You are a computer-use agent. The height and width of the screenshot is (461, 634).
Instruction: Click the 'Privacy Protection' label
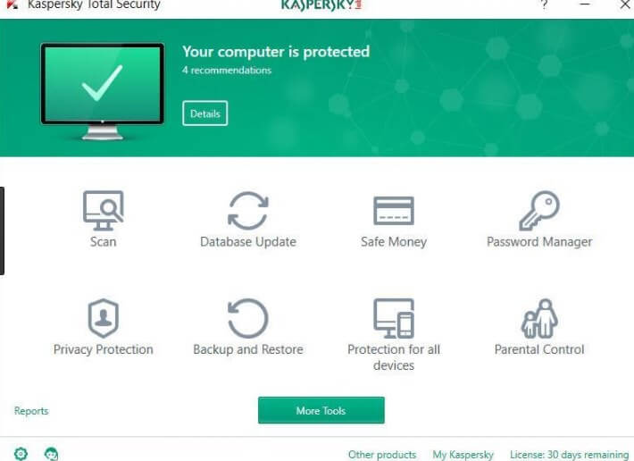point(103,349)
